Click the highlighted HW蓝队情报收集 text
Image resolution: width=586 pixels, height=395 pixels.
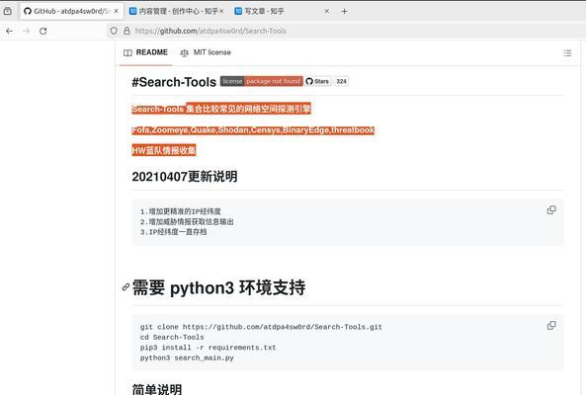tap(164, 150)
